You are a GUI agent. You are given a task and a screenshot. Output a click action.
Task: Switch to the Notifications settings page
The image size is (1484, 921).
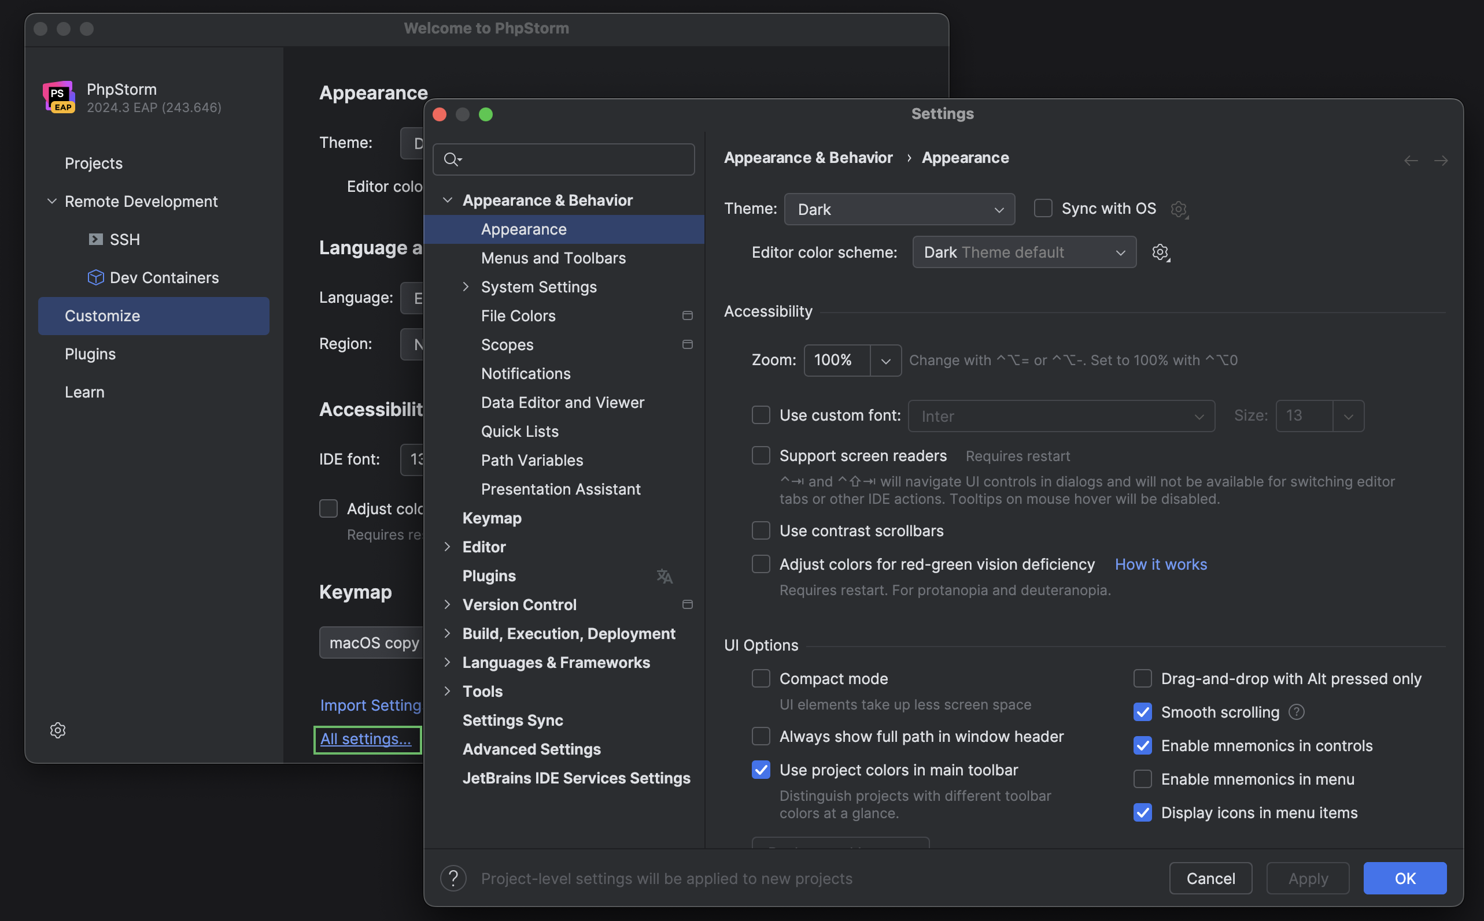tap(526, 373)
